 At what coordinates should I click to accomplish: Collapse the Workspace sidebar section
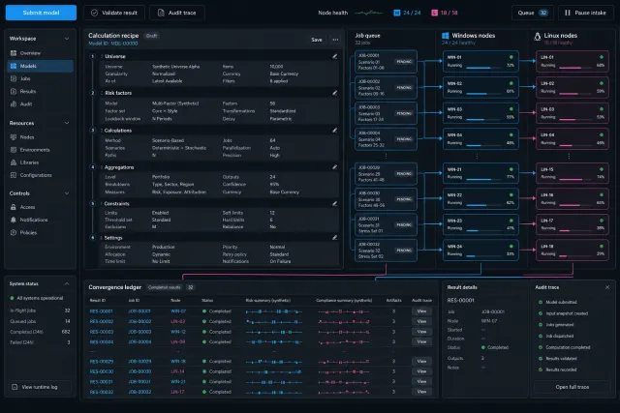click(x=67, y=39)
